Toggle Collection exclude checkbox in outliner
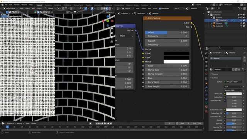This screenshot has height=139, width=247. point(239,15)
